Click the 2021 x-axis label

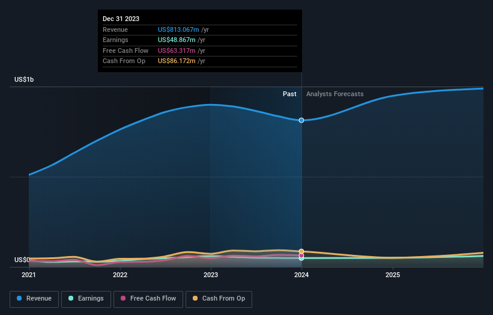[x=29, y=275]
